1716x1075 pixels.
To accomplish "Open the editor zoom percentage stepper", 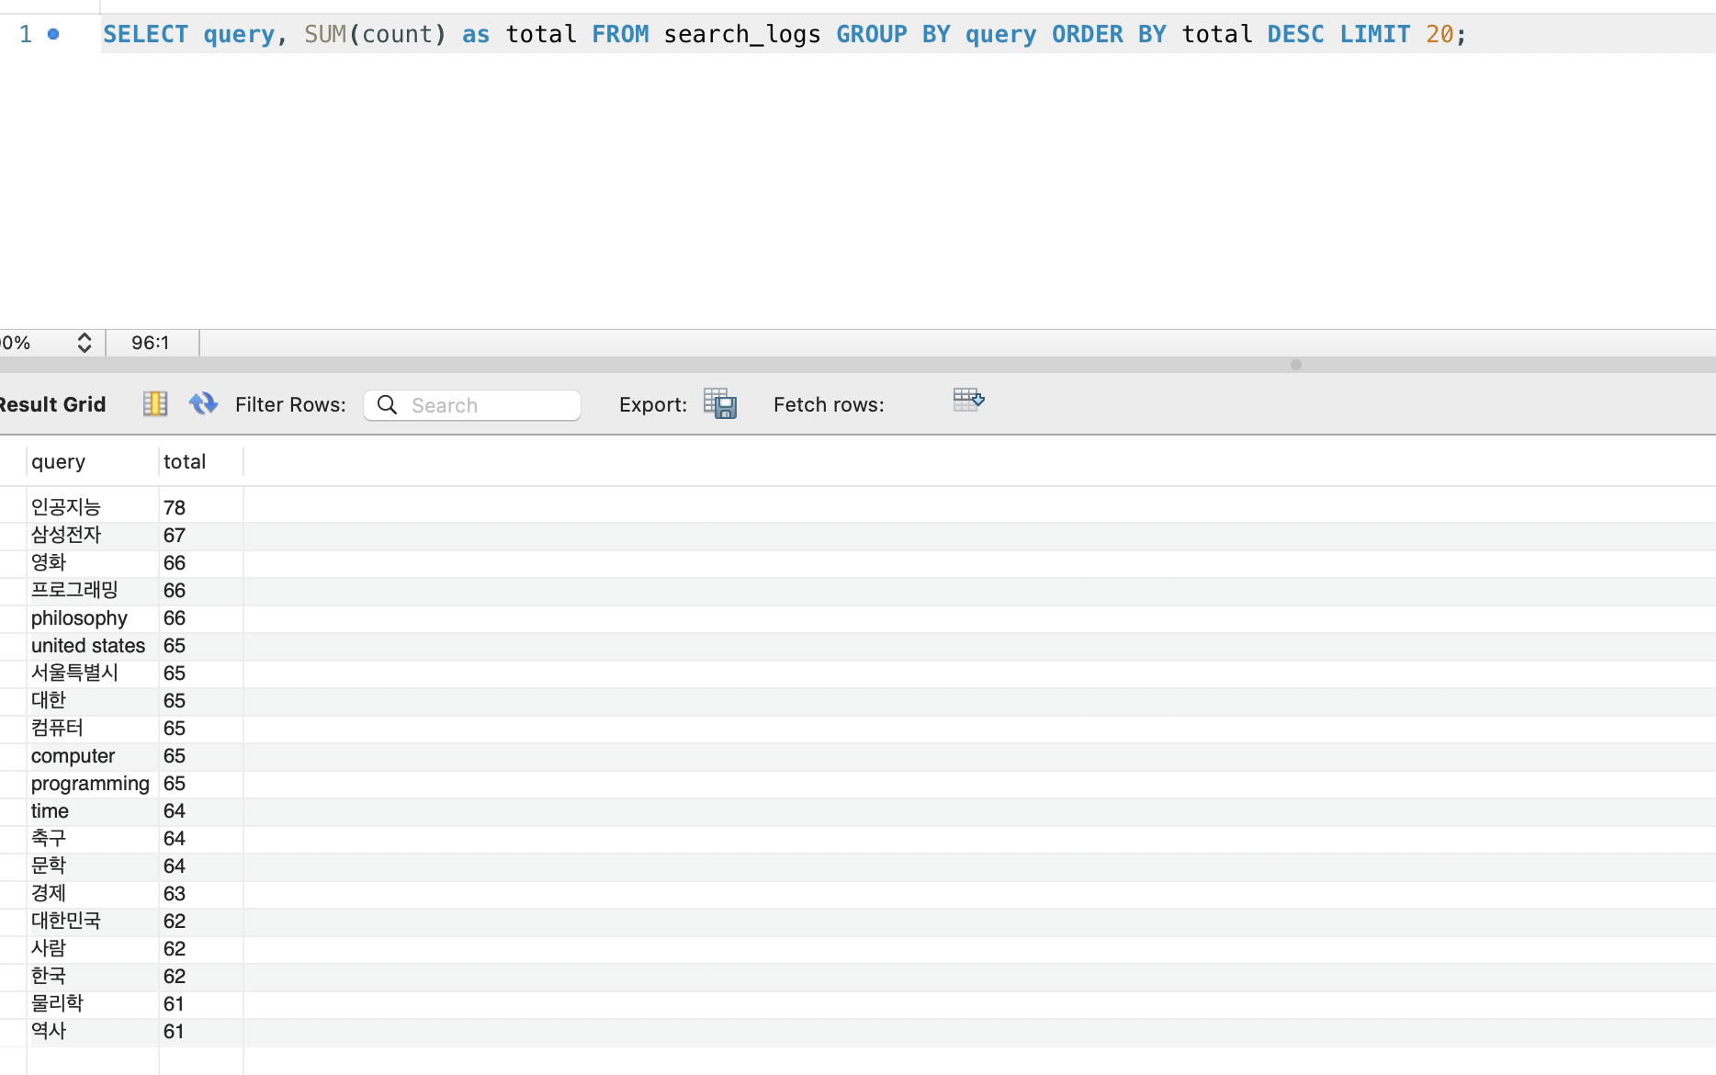I will pyautogui.click(x=84, y=343).
